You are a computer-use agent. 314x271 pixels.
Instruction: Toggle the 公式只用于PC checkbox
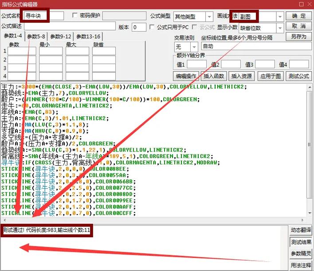(152, 27)
